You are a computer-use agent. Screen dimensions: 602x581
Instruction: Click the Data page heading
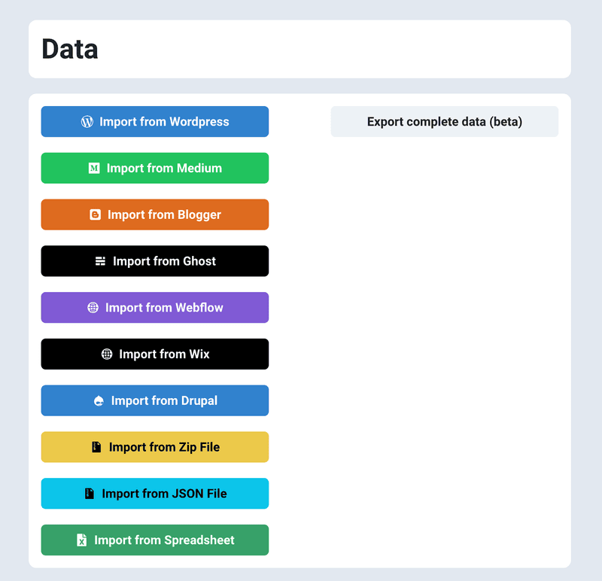[70, 50]
